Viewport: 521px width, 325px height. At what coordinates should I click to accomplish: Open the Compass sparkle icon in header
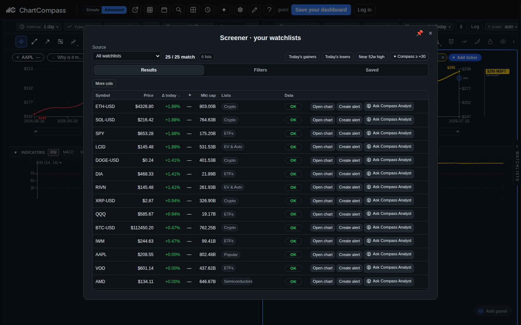coord(224,10)
